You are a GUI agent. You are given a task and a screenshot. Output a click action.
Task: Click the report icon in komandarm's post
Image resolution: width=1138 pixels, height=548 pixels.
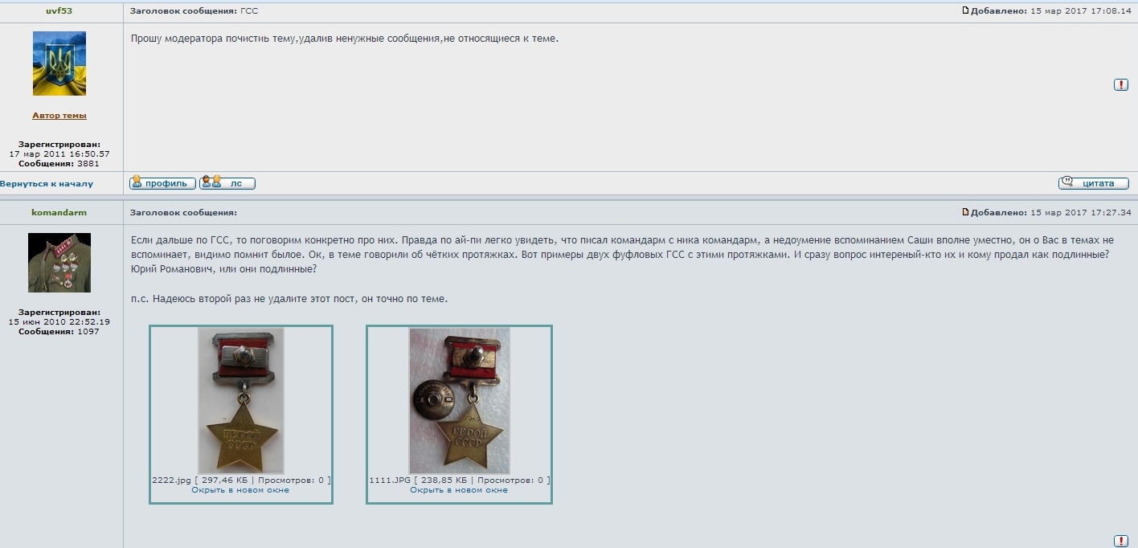coord(1121,541)
